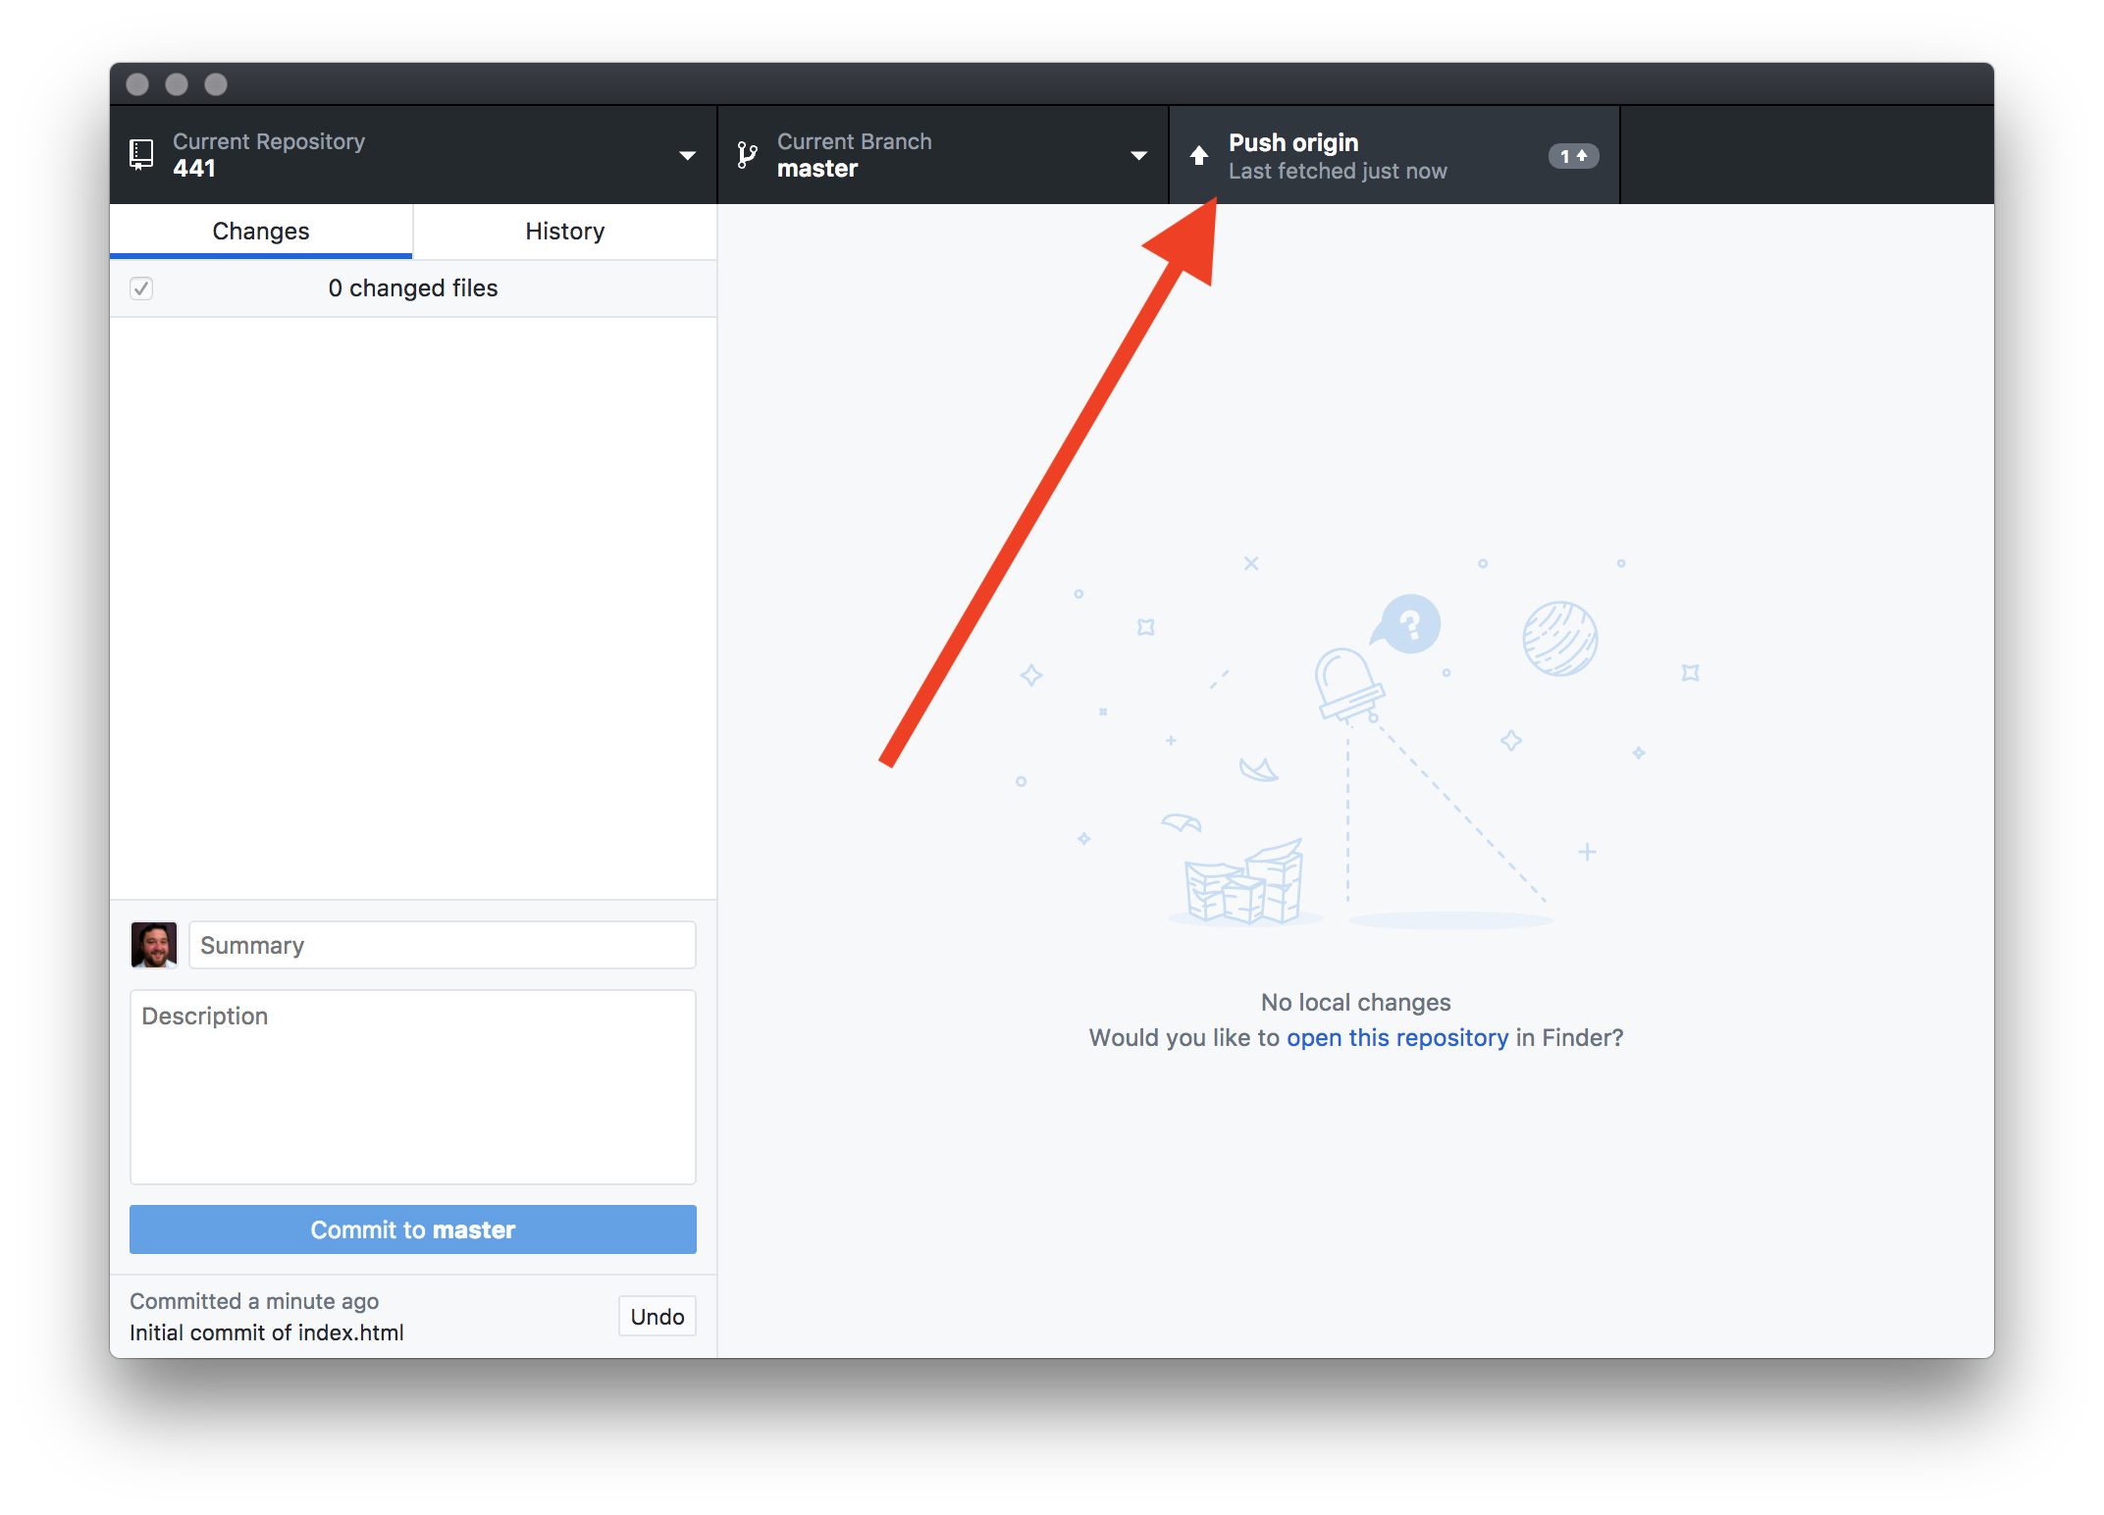Select the Changes tab
The height and width of the screenshot is (1515, 2104).
tap(263, 231)
